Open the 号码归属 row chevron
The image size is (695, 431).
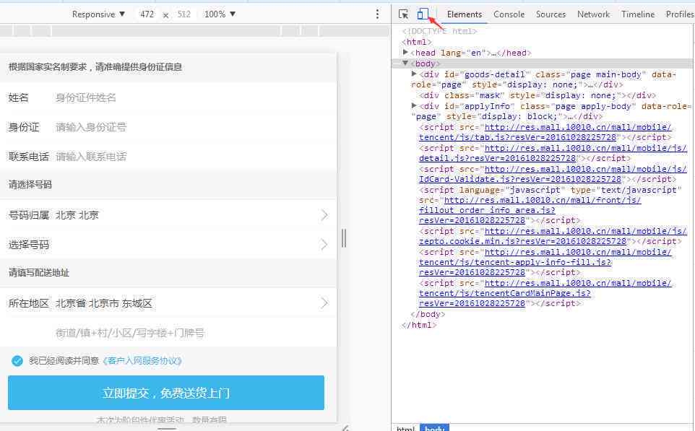point(324,215)
